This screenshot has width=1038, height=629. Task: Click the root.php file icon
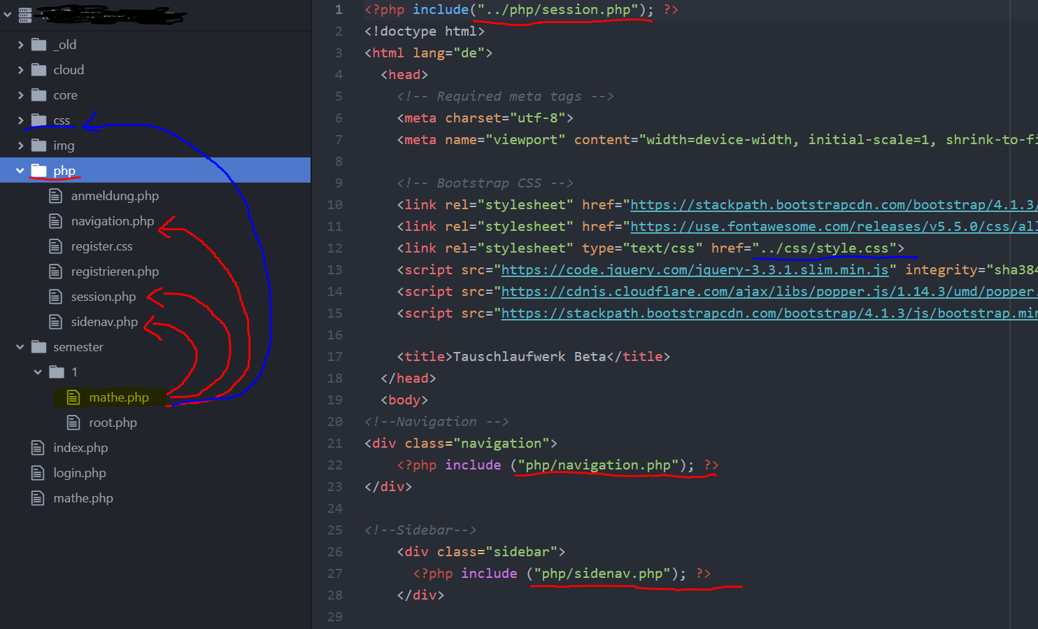pos(73,423)
